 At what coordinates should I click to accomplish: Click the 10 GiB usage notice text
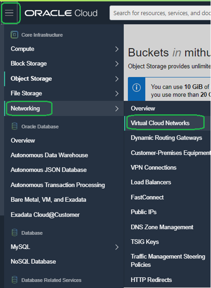coord(181,91)
